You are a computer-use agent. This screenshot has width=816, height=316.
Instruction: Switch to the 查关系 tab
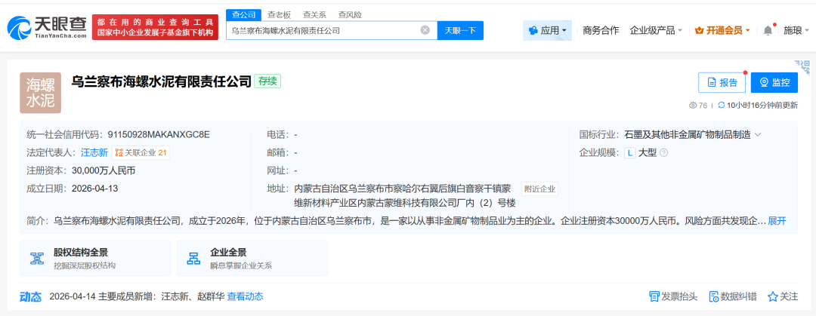[x=314, y=14]
